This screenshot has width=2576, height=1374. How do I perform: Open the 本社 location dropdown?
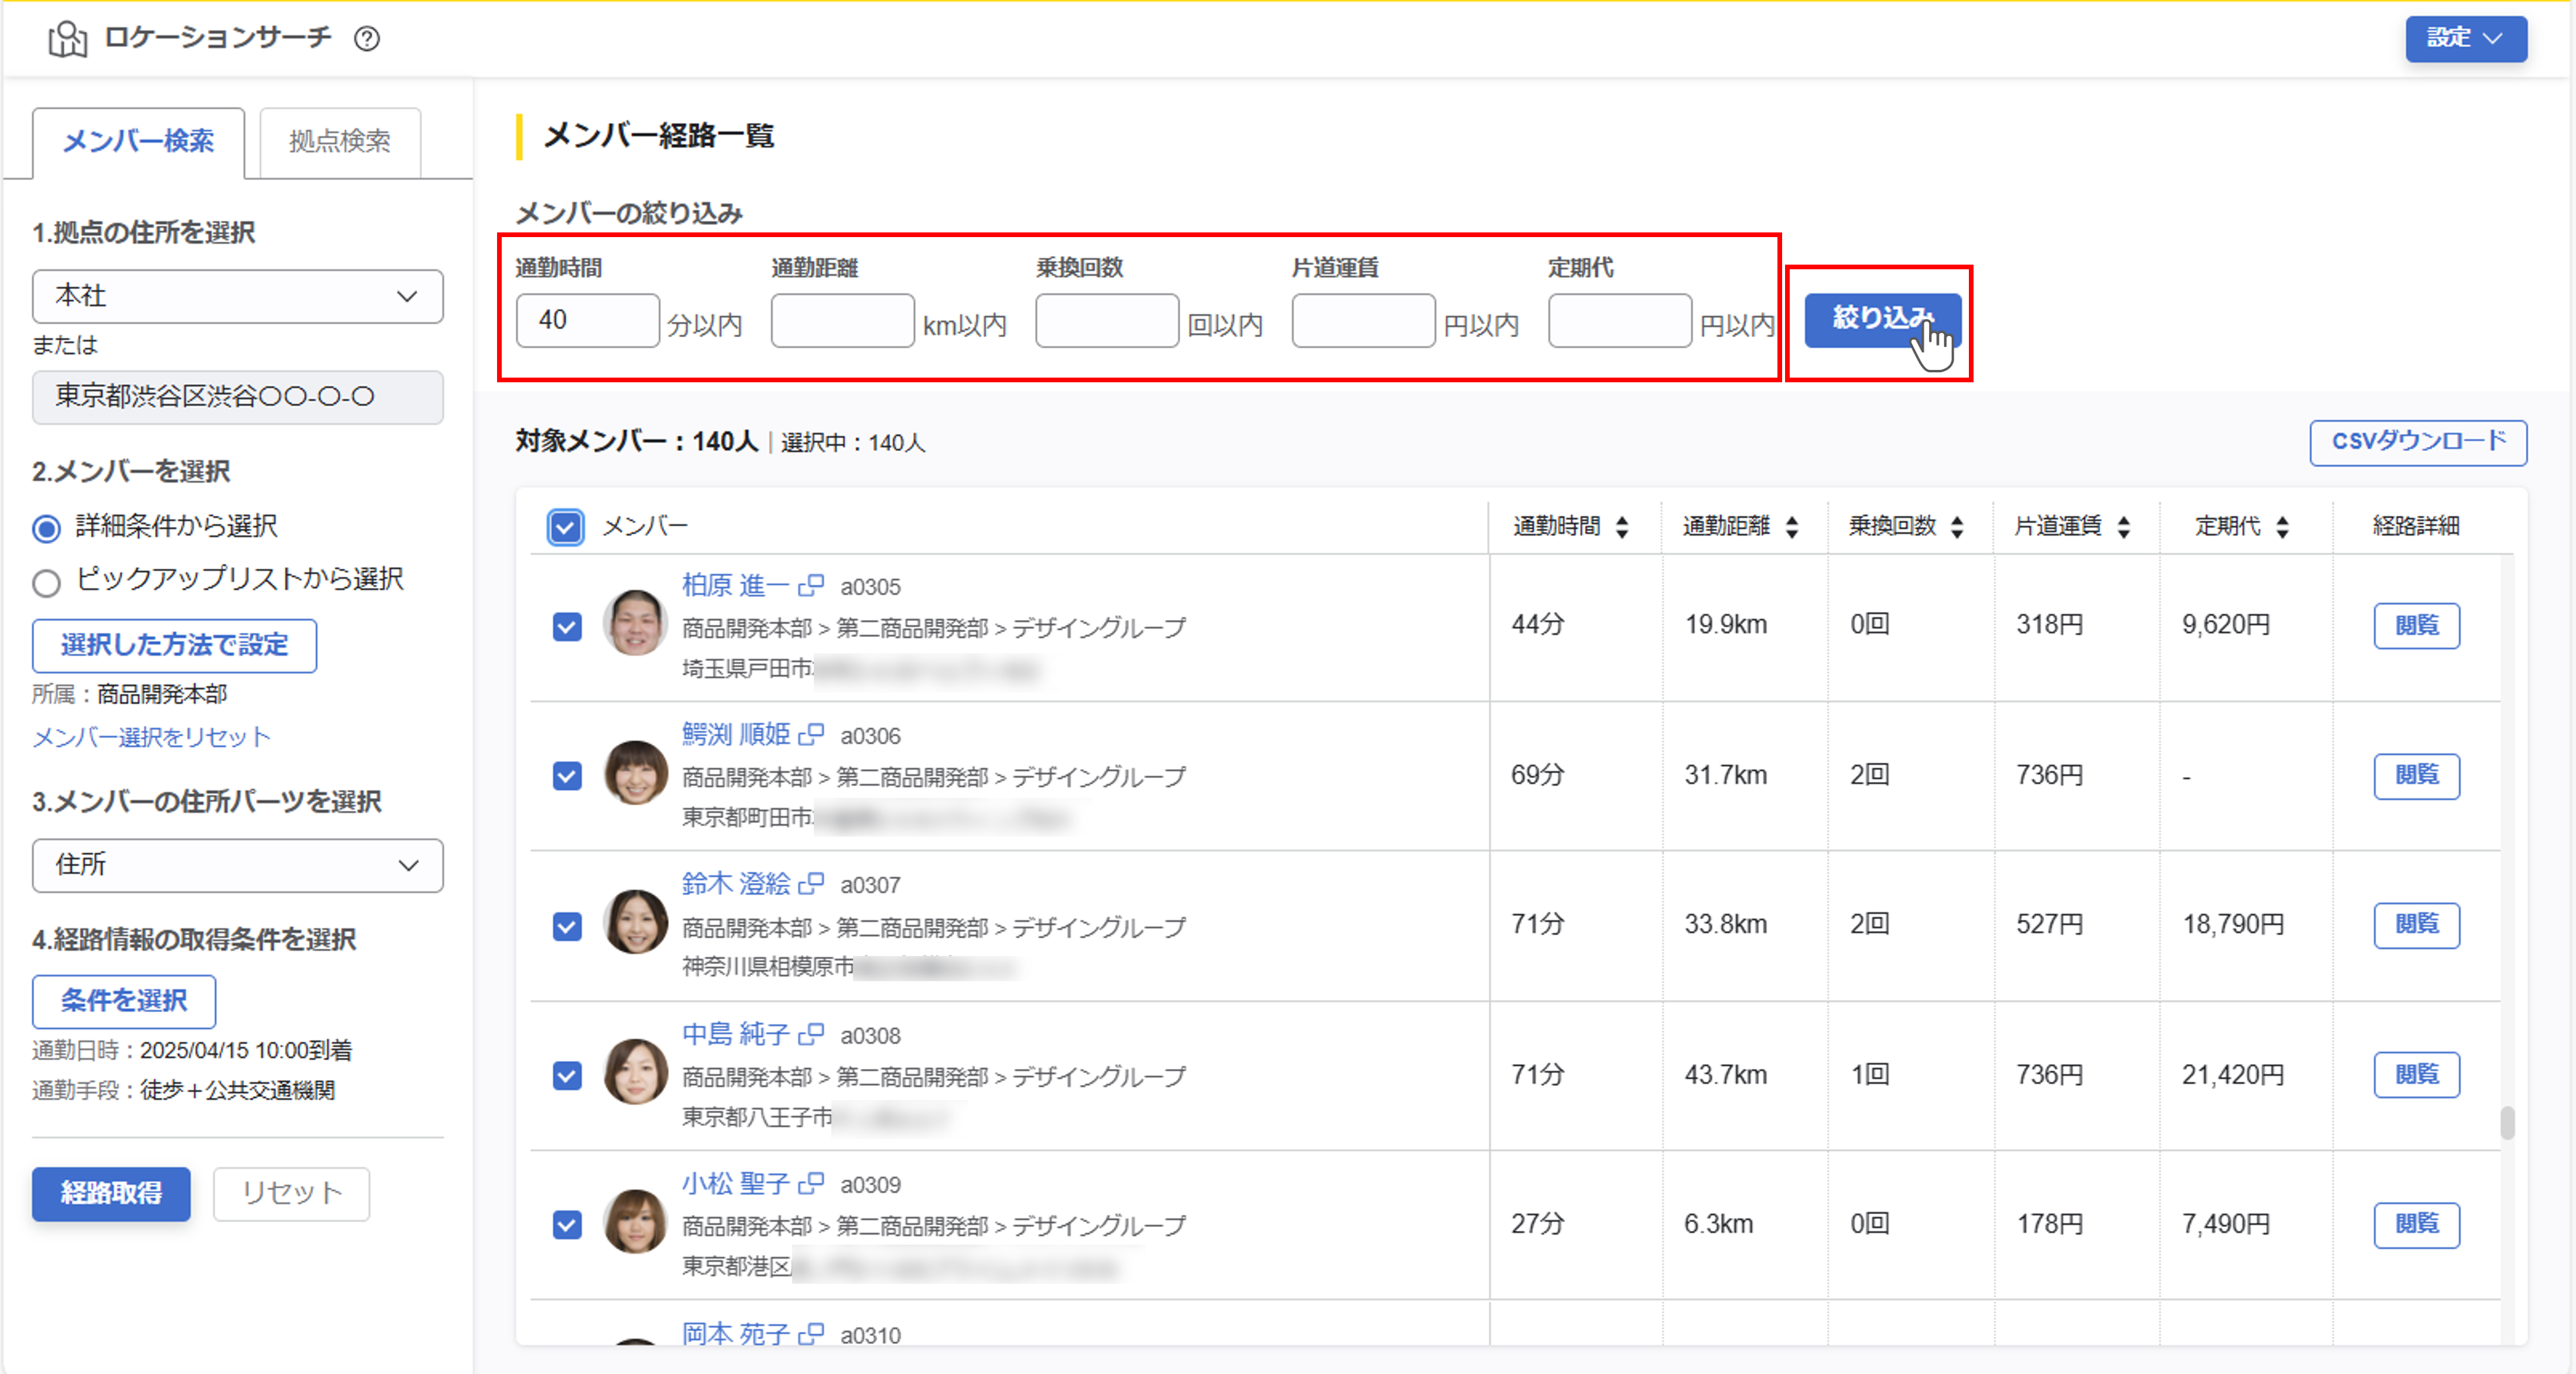tap(237, 296)
